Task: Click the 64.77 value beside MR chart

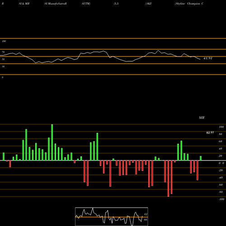Action: click(210, 133)
